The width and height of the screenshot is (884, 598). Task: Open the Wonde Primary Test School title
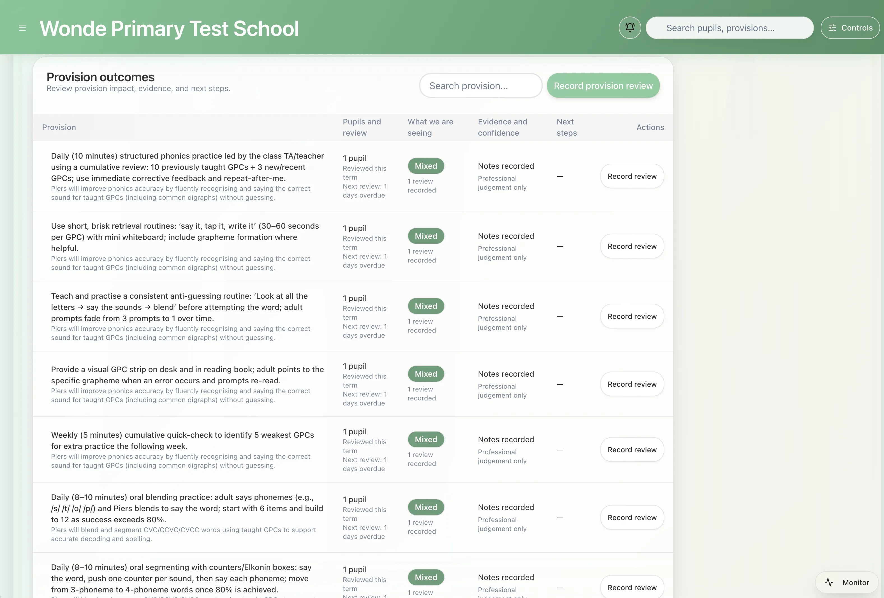169,29
